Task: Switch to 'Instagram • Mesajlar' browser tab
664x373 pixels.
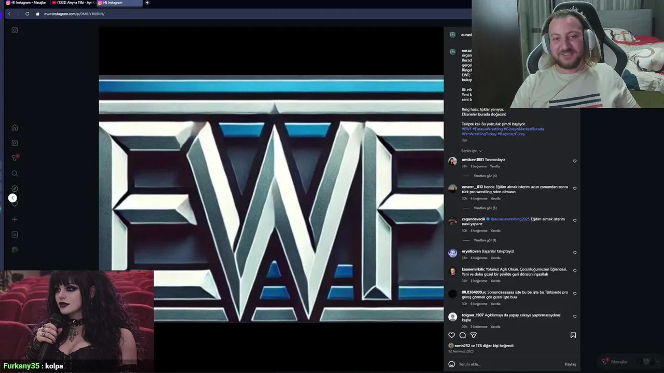Action: point(25,3)
